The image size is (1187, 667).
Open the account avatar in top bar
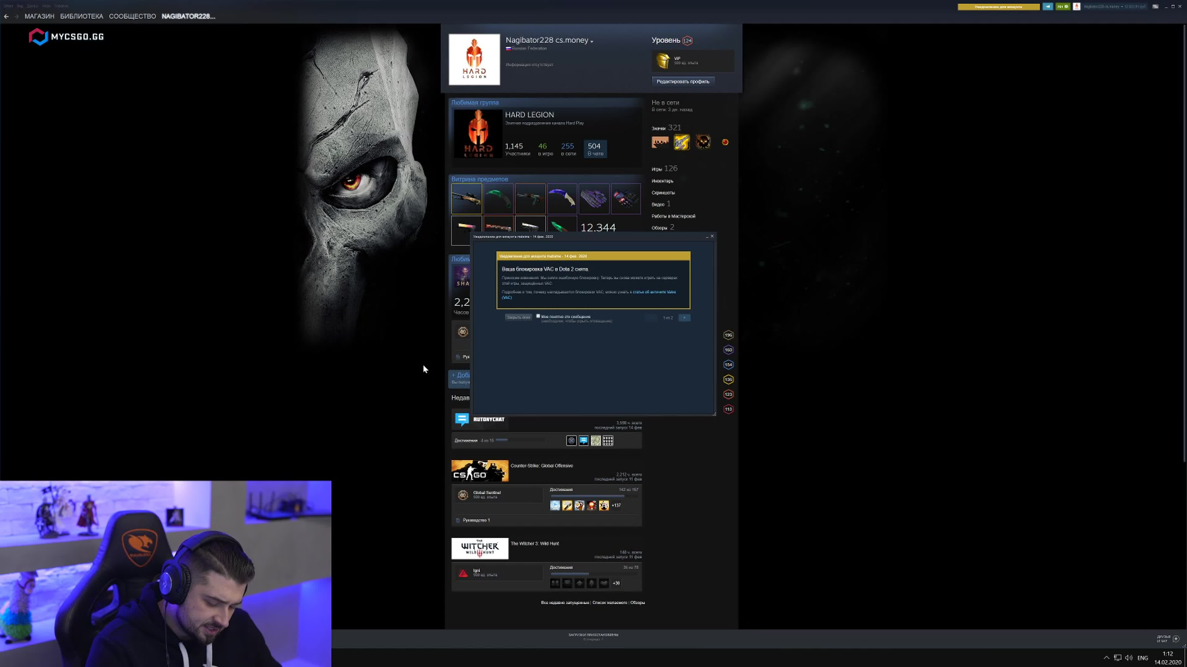tap(1076, 6)
